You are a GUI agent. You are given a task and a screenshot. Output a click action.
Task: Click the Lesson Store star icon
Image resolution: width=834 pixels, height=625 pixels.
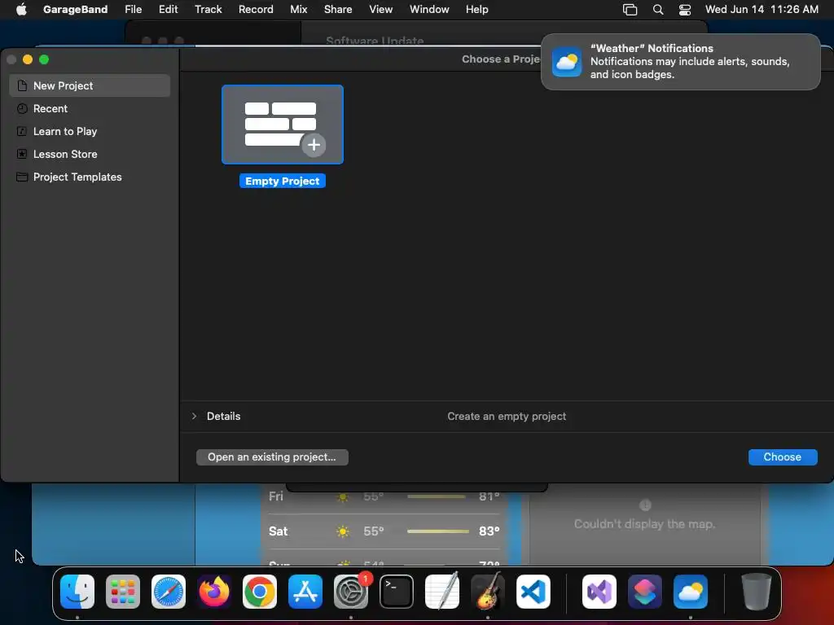[22, 154]
